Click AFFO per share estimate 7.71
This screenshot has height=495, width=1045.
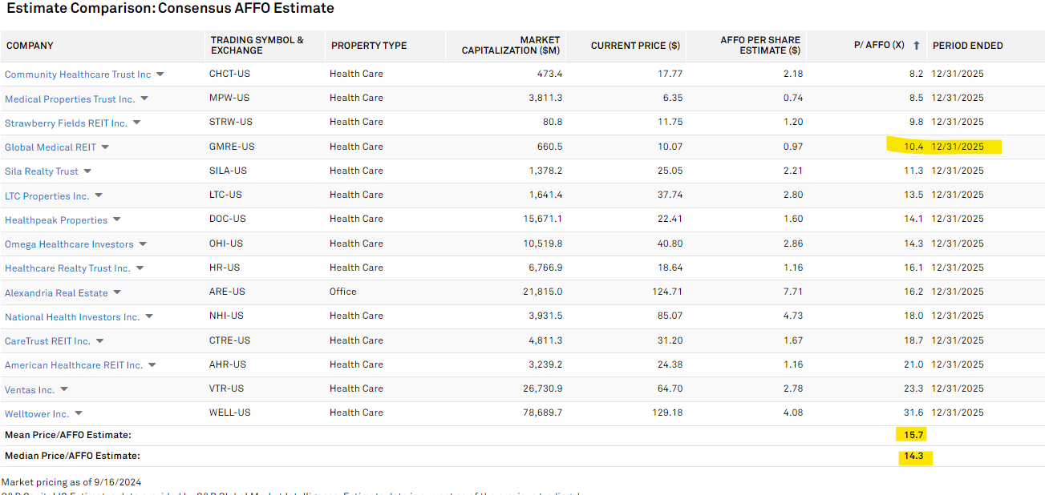793,292
